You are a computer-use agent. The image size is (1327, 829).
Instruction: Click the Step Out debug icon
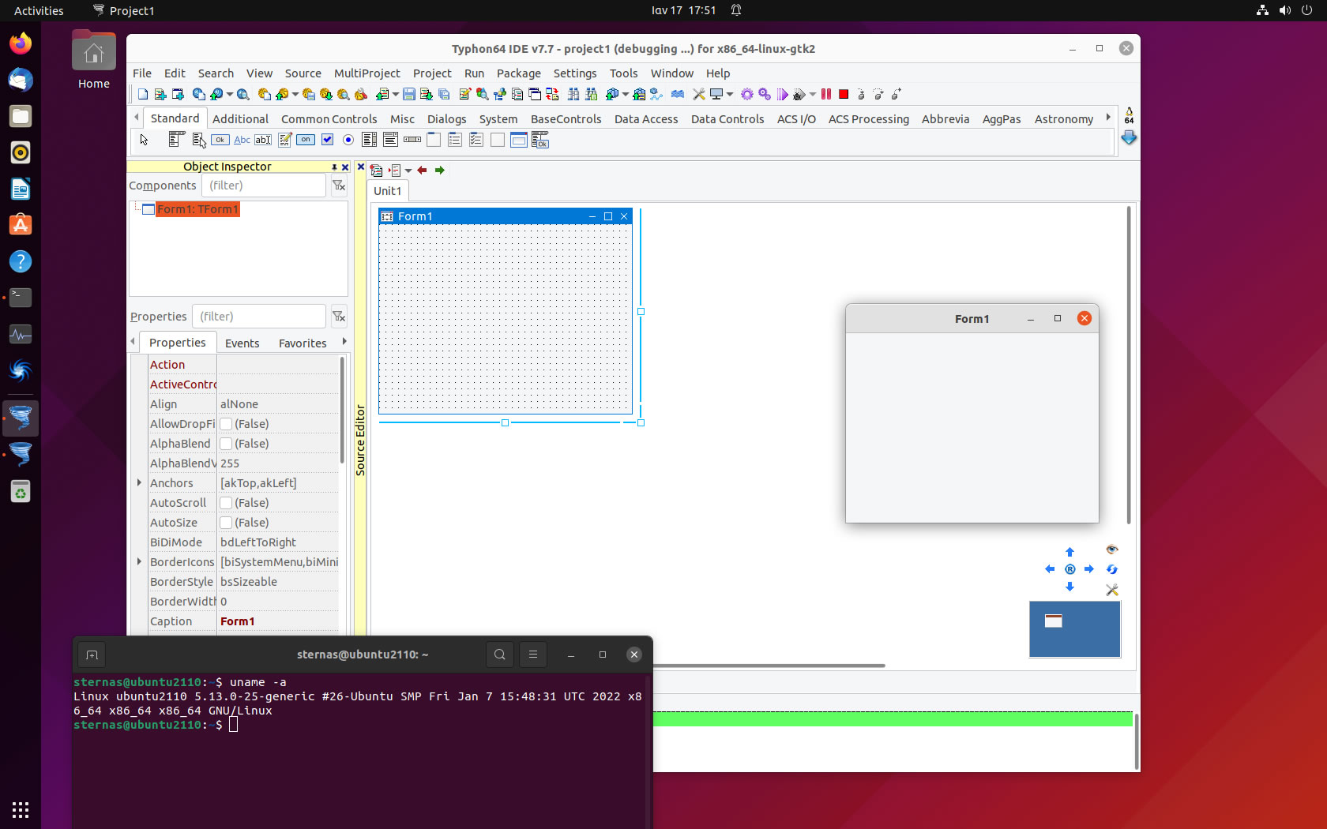[x=896, y=94]
